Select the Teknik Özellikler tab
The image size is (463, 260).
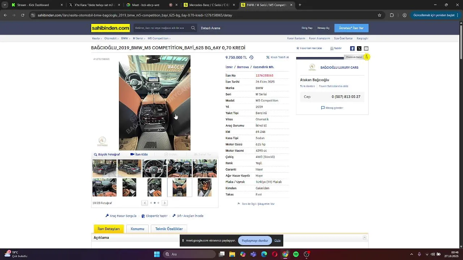coord(169,229)
